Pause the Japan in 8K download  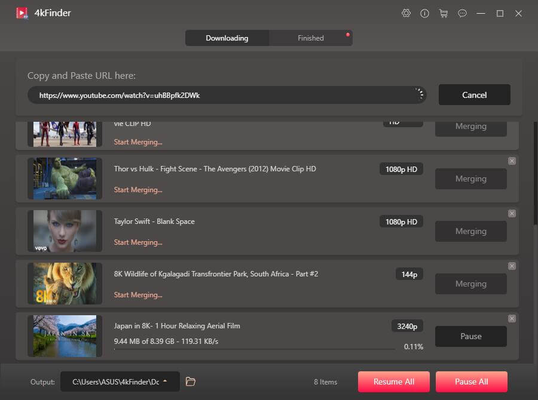[470, 336]
